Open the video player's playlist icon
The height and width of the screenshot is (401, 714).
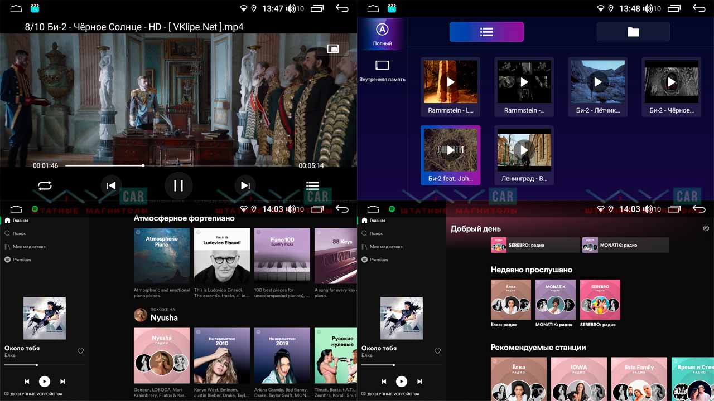pyautogui.click(x=312, y=186)
